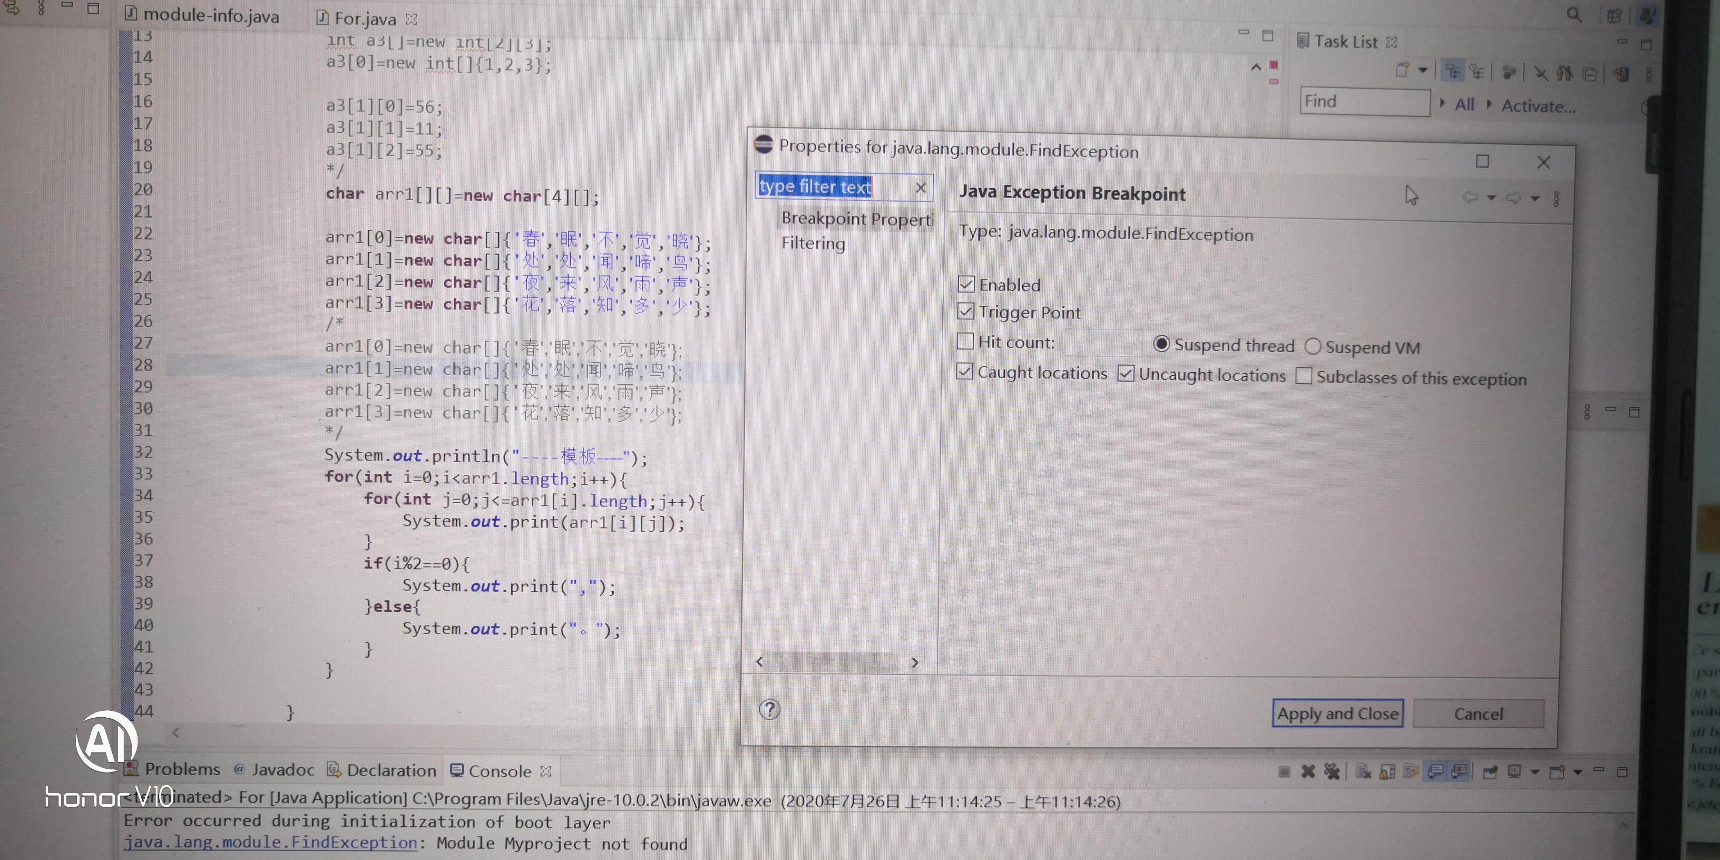Select Scheduled presentation icon in Task List
This screenshot has height=860, width=1720.
click(x=1478, y=72)
